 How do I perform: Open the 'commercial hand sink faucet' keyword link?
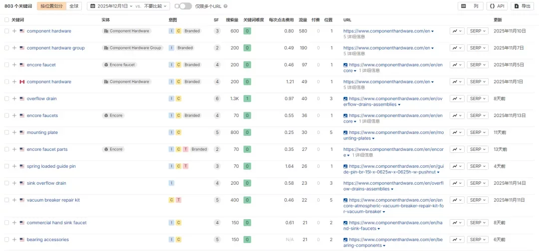pyautogui.click(x=57, y=223)
